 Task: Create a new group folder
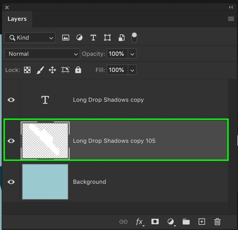[186, 222]
